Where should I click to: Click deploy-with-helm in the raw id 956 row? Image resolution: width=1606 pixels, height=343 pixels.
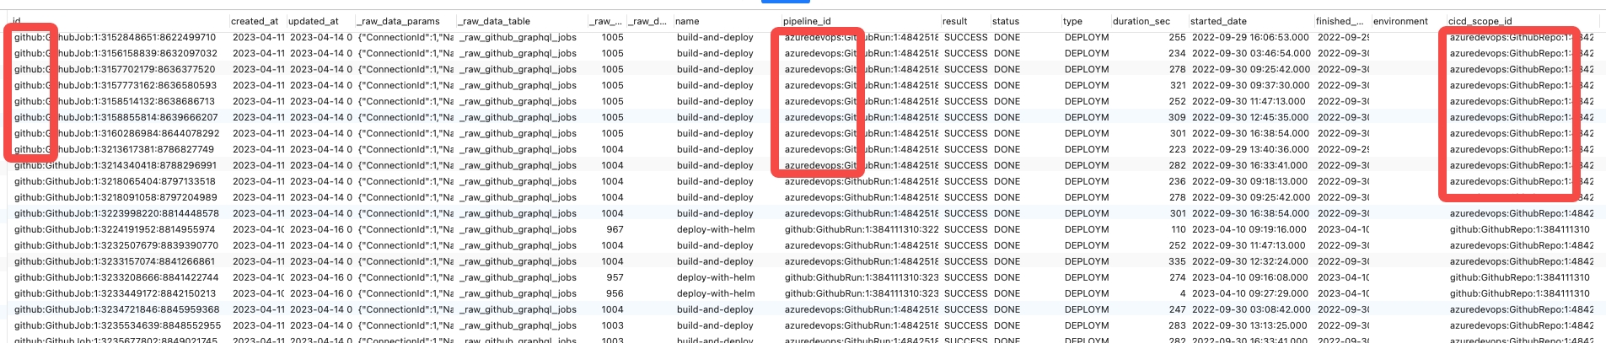coord(716,293)
